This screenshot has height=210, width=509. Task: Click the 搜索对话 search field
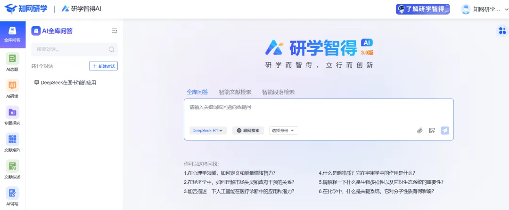point(74,49)
